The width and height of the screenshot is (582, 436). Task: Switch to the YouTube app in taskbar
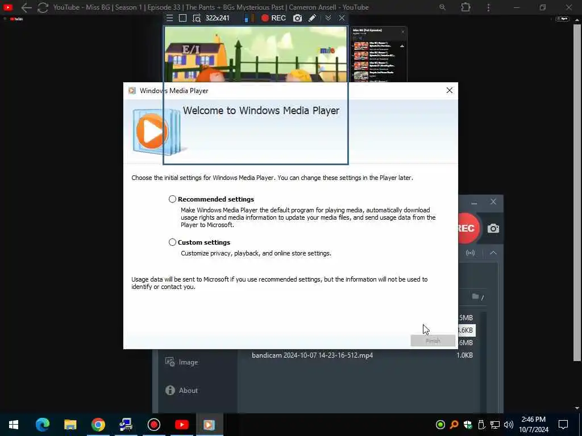click(x=181, y=425)
